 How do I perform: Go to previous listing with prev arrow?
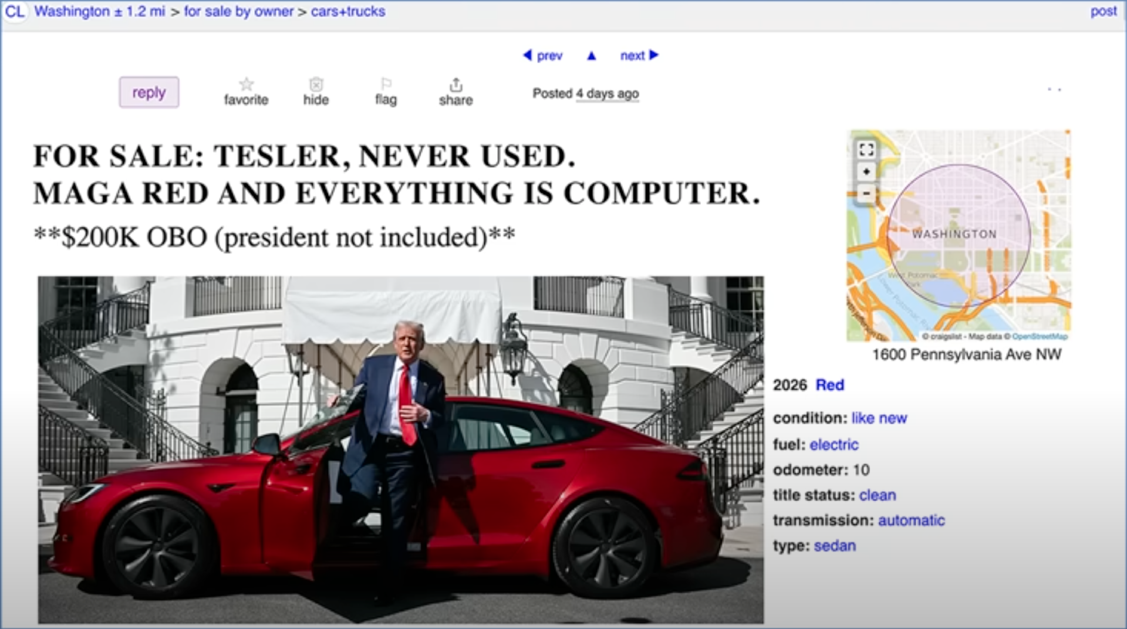[x=542, y=55]
